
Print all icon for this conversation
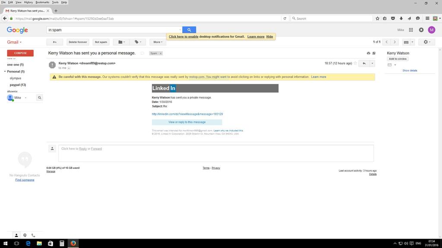(368, 53)
